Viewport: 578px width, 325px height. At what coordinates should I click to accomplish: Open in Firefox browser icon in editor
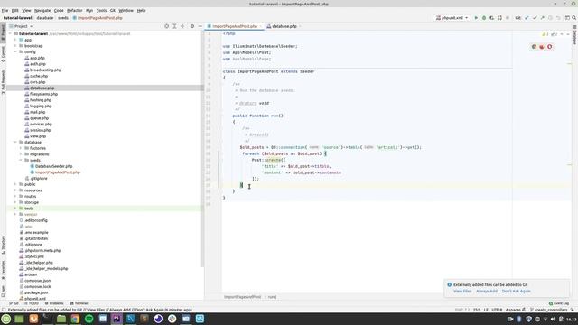542,46
